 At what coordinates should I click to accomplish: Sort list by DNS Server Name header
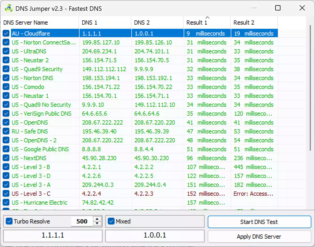(x=39, y=23)
